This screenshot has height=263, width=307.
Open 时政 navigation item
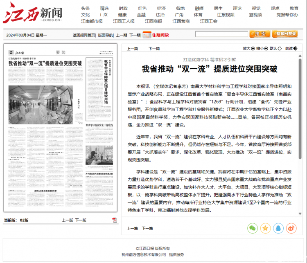click(123, 9)
